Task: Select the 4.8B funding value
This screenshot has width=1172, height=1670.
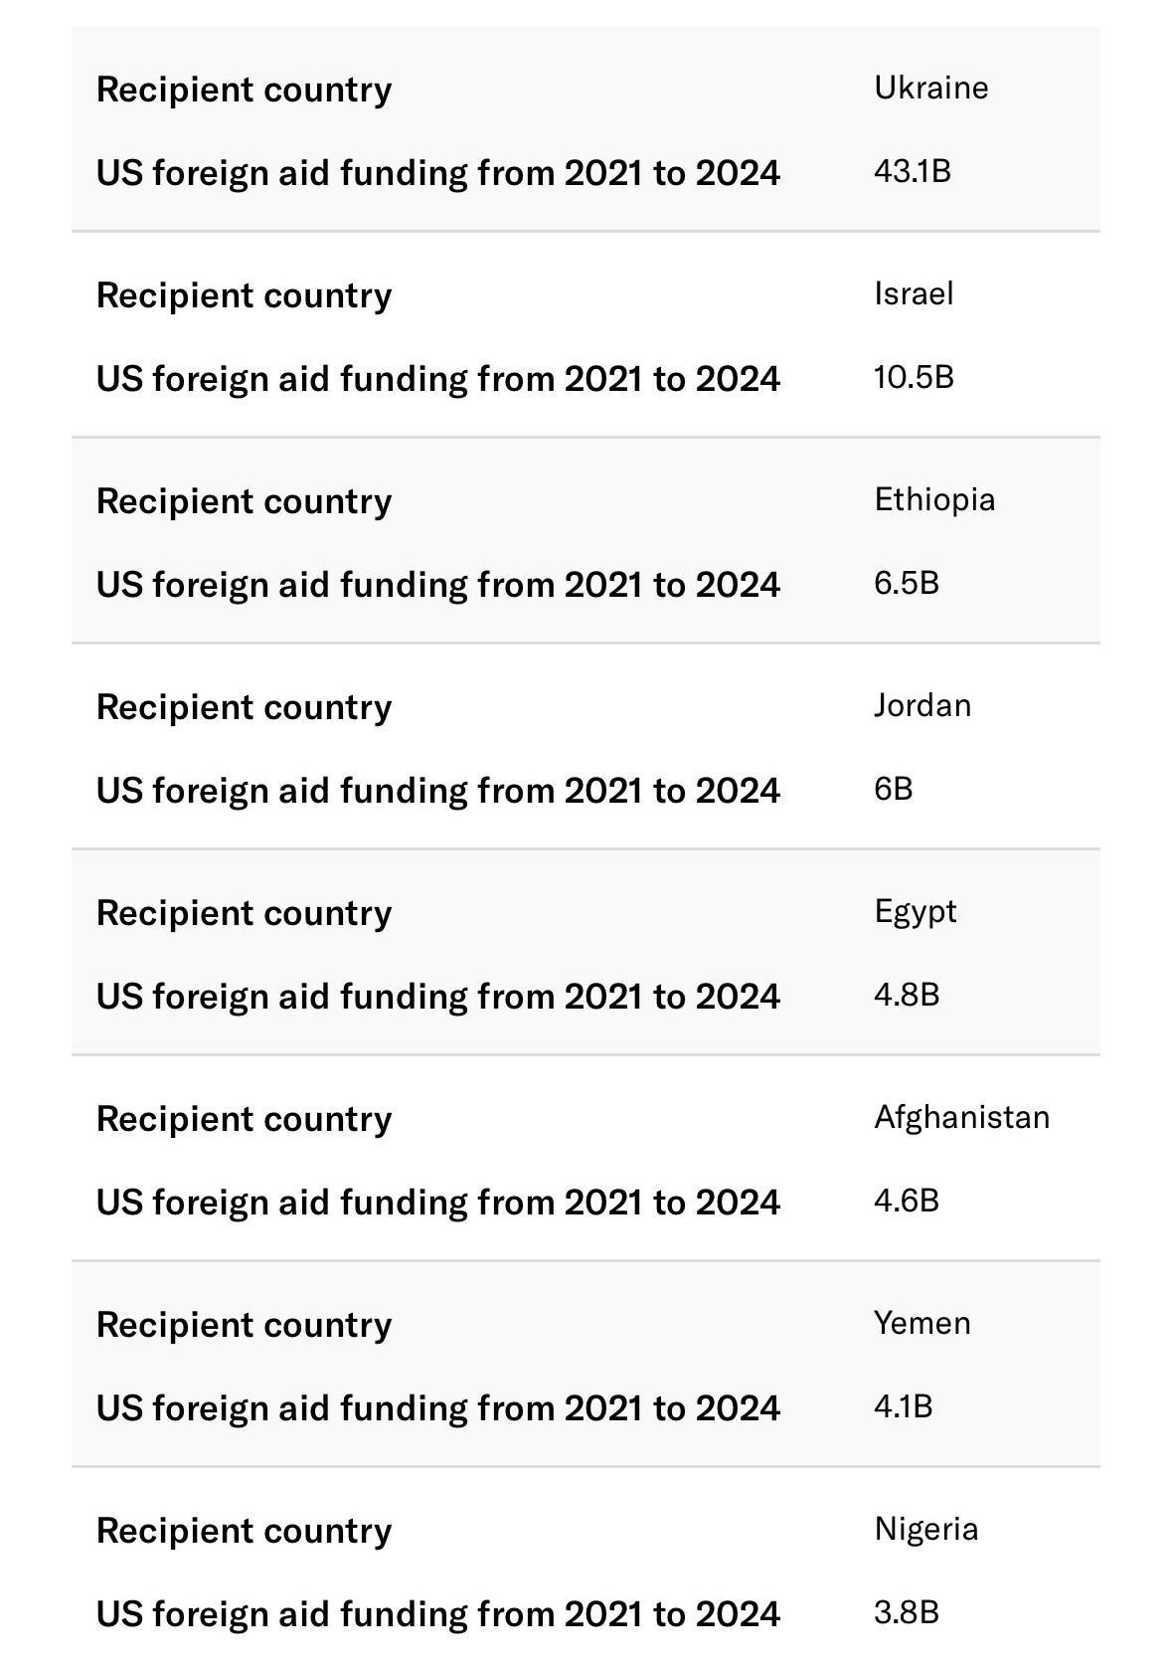Action: click(906, 995)
